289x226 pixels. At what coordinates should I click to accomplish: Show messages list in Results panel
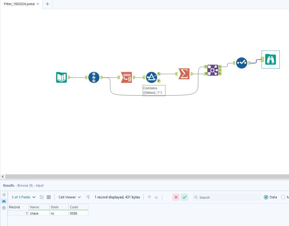(x=4, y=195)
